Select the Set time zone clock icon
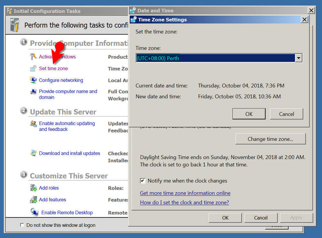Image resolution: width=322 pixels, height=238 pixels. pos(33,68)
